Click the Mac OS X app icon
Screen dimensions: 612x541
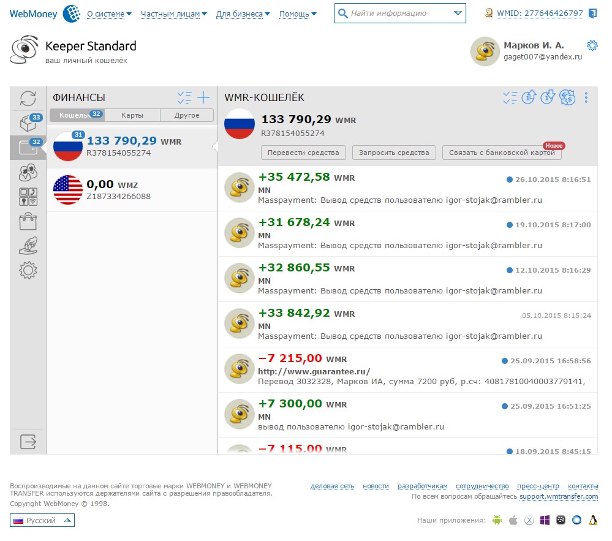529,520
